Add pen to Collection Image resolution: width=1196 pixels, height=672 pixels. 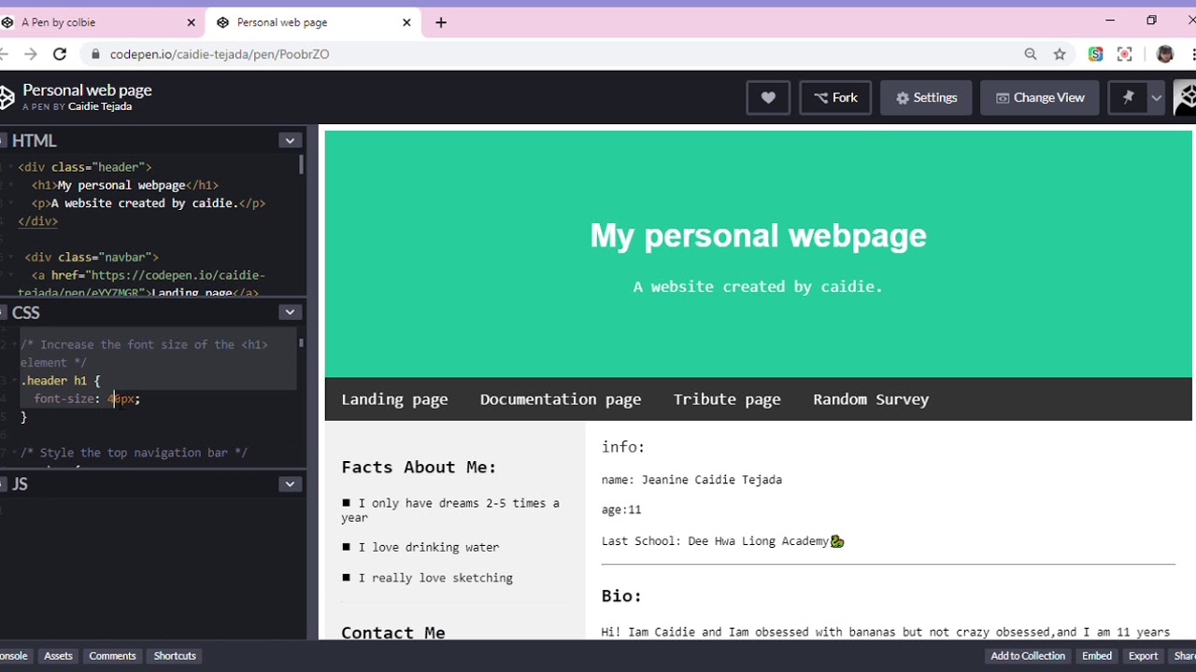tap(1028, 655)
